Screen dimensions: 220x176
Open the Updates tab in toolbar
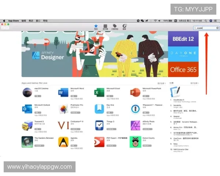(x=125, y=26)
